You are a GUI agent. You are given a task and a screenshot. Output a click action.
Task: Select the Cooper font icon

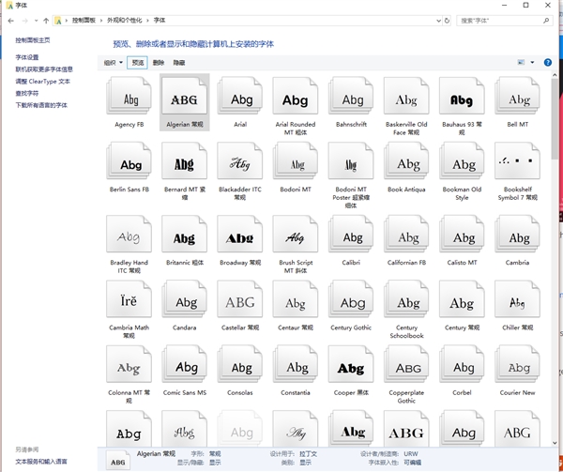click(x=351, y=364)
